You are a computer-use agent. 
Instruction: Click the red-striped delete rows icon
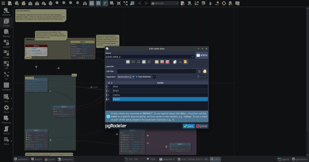(x=162, y=62)
